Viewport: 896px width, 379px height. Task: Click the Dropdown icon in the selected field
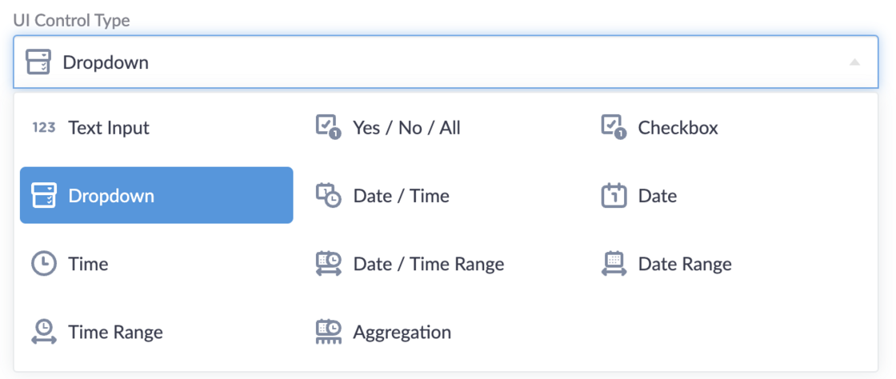point(38,62)
